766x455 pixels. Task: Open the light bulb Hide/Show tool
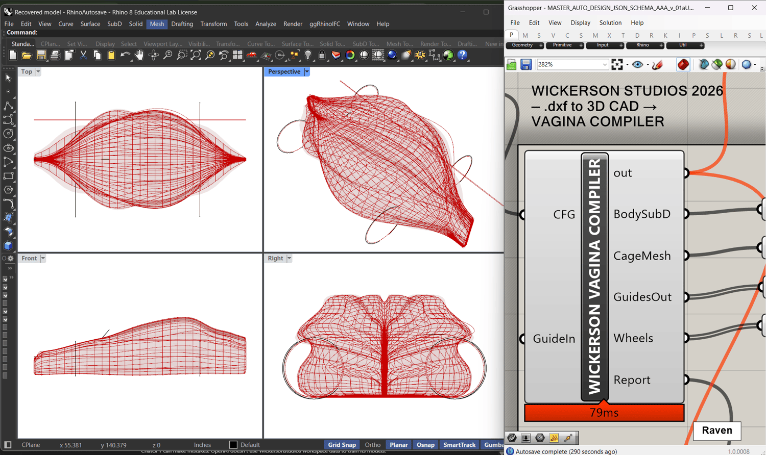(308, 55)
